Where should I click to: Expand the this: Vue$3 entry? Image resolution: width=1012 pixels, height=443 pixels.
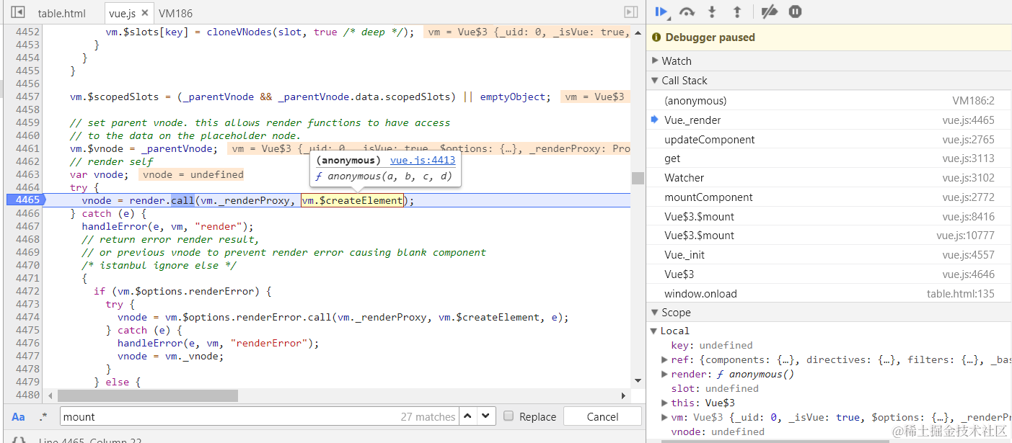665,403
